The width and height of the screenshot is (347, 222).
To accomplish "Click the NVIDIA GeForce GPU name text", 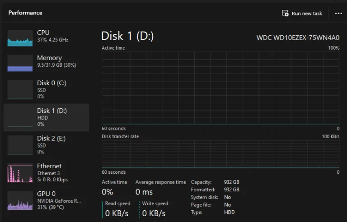I will click(59, 201).
